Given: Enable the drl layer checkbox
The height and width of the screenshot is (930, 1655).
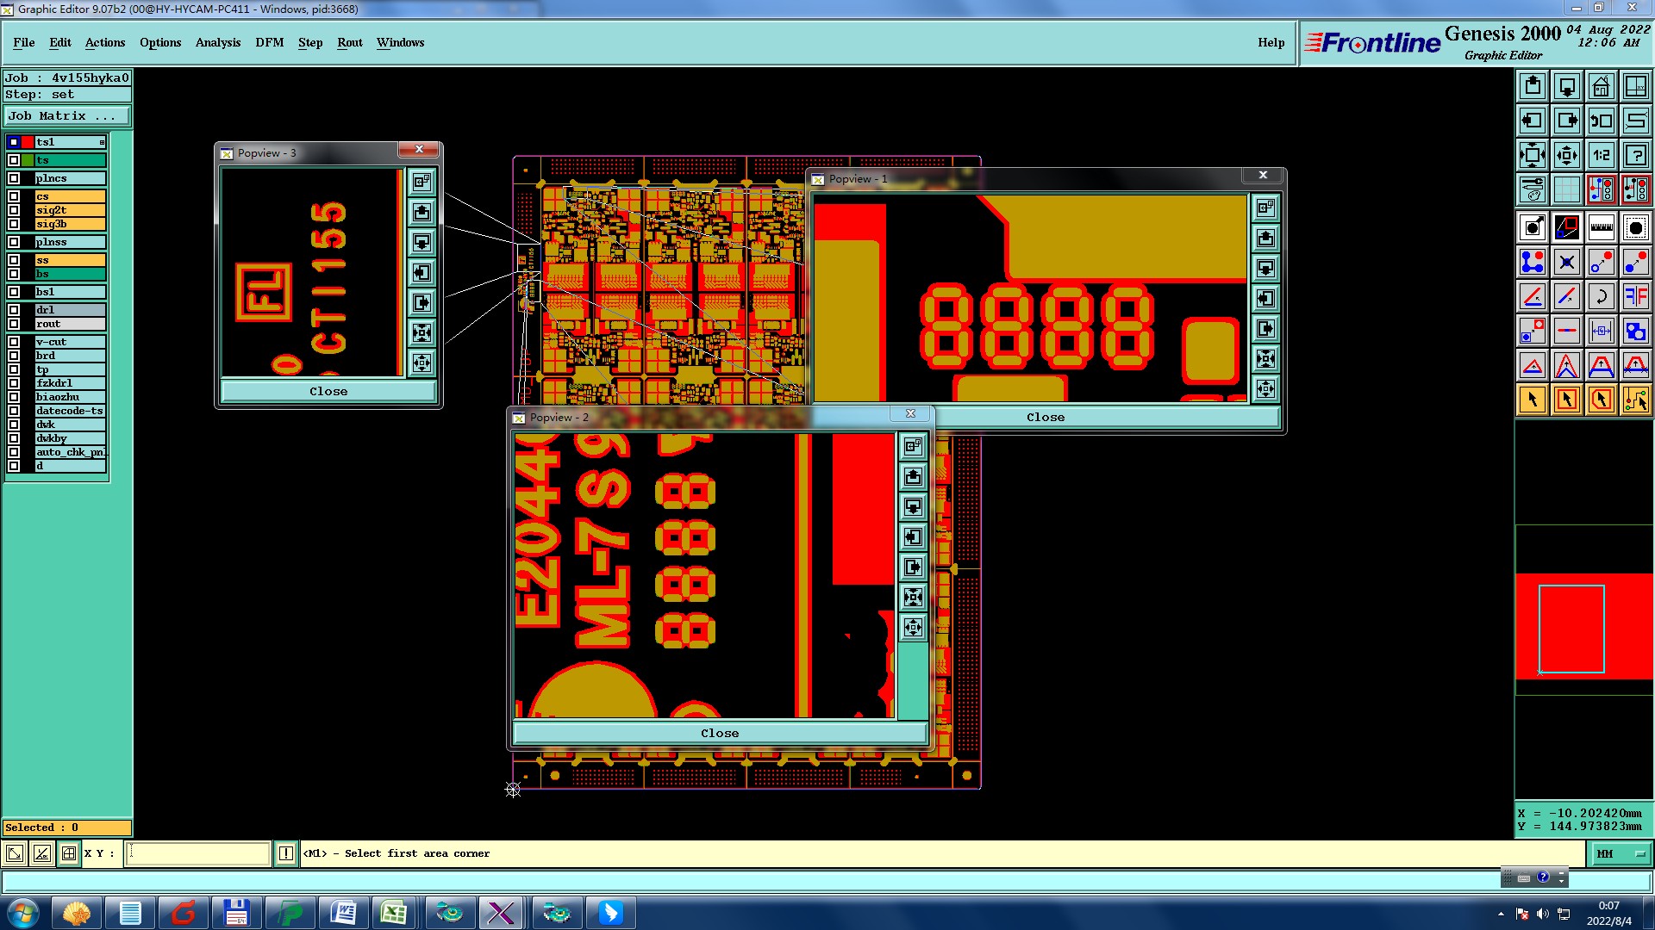Looking at the screenshot, I should pos(14,310).
